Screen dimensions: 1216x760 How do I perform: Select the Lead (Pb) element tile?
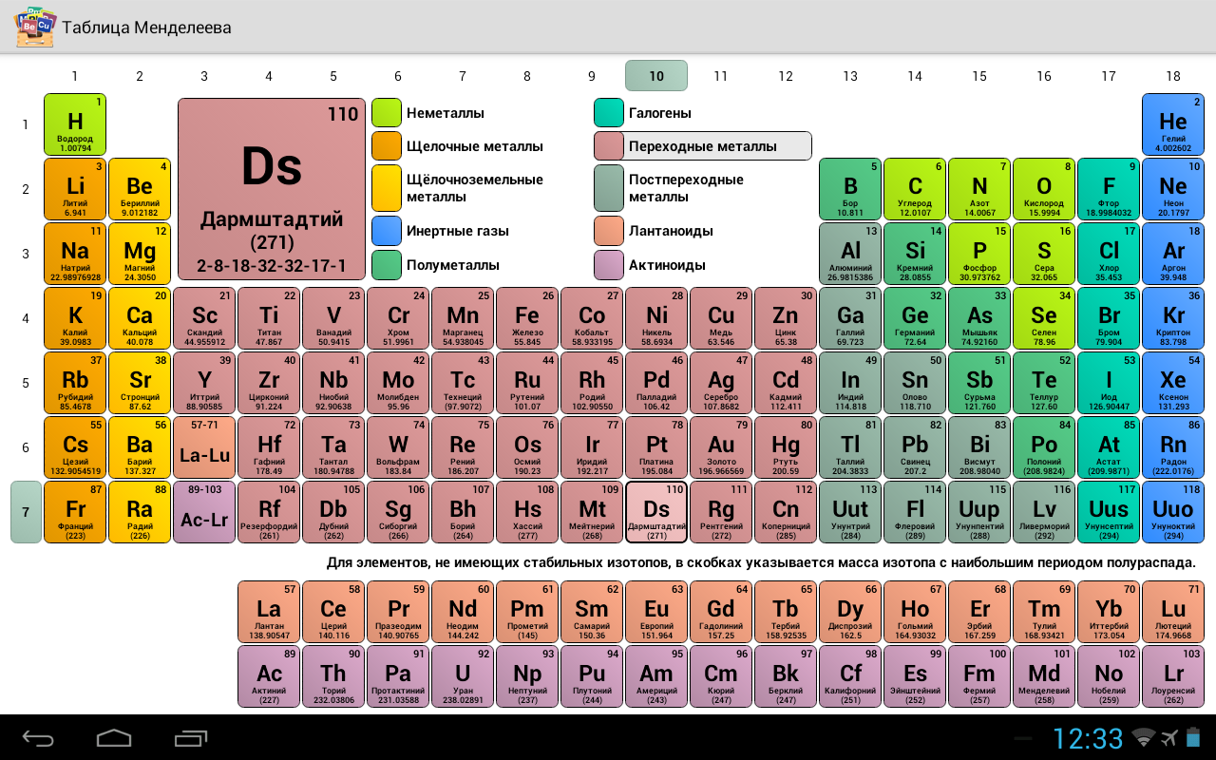tap(915, 447)
